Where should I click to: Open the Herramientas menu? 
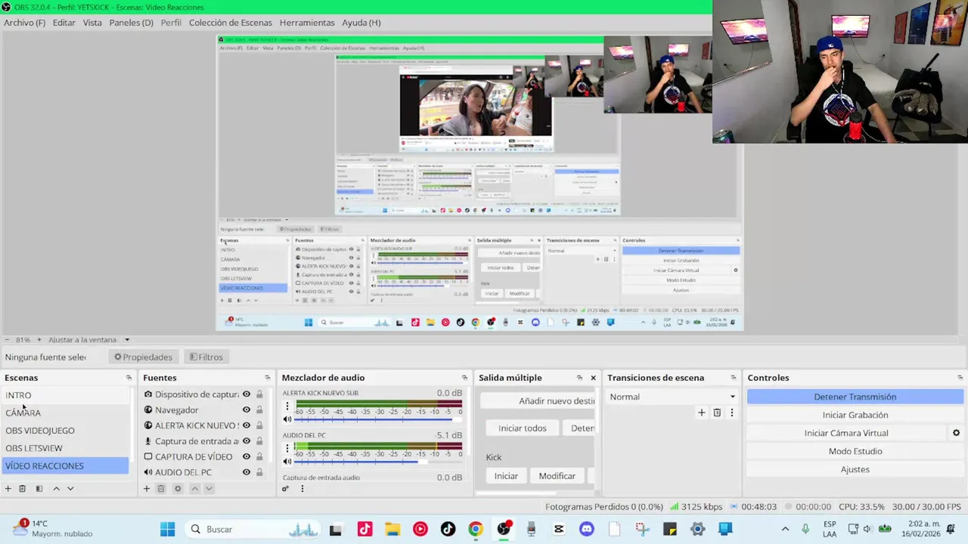(307, 23)
